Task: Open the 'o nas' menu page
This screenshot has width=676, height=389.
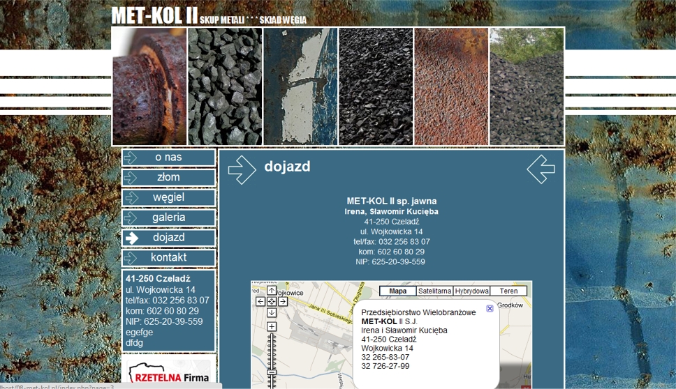Action: click(168, 158)
